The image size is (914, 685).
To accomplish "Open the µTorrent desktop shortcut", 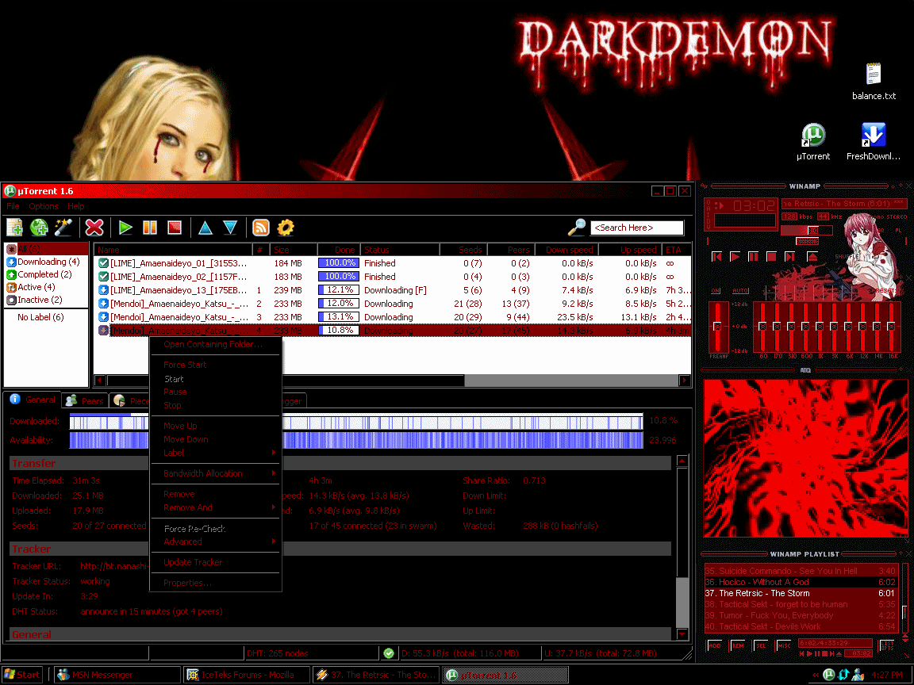I will point(813,142).
